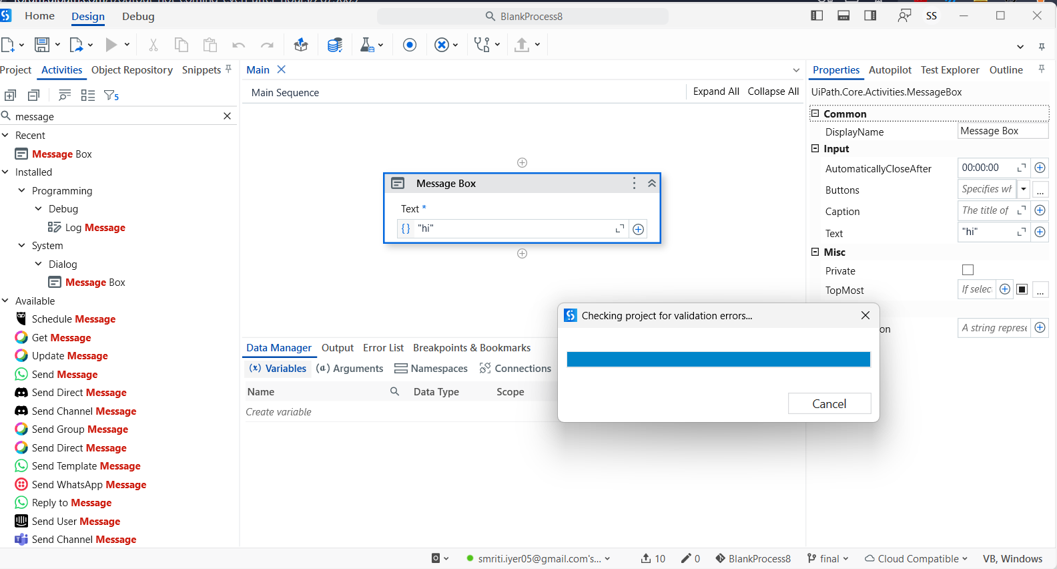Click the group-by list icon in Activities panel

coord(88,96)
